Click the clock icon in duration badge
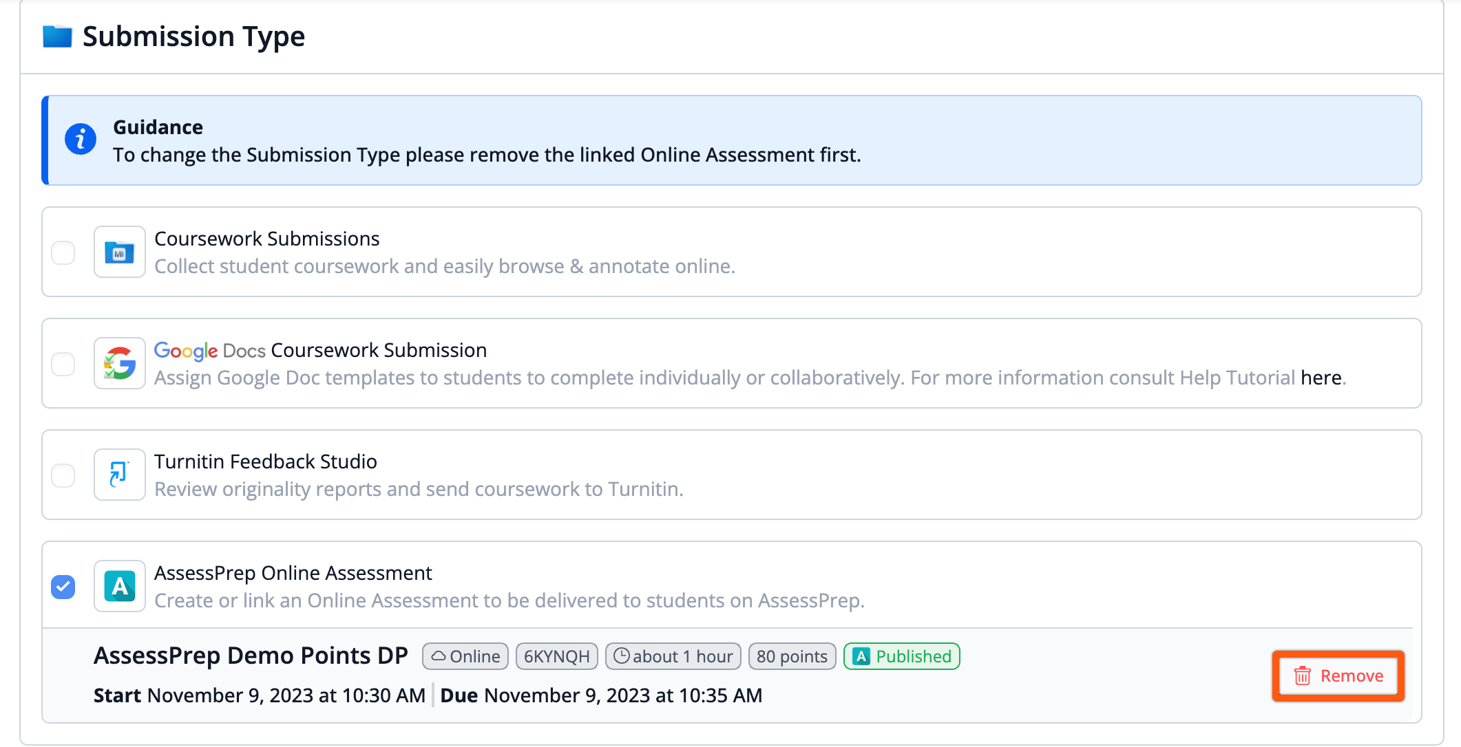 point(621,656)
